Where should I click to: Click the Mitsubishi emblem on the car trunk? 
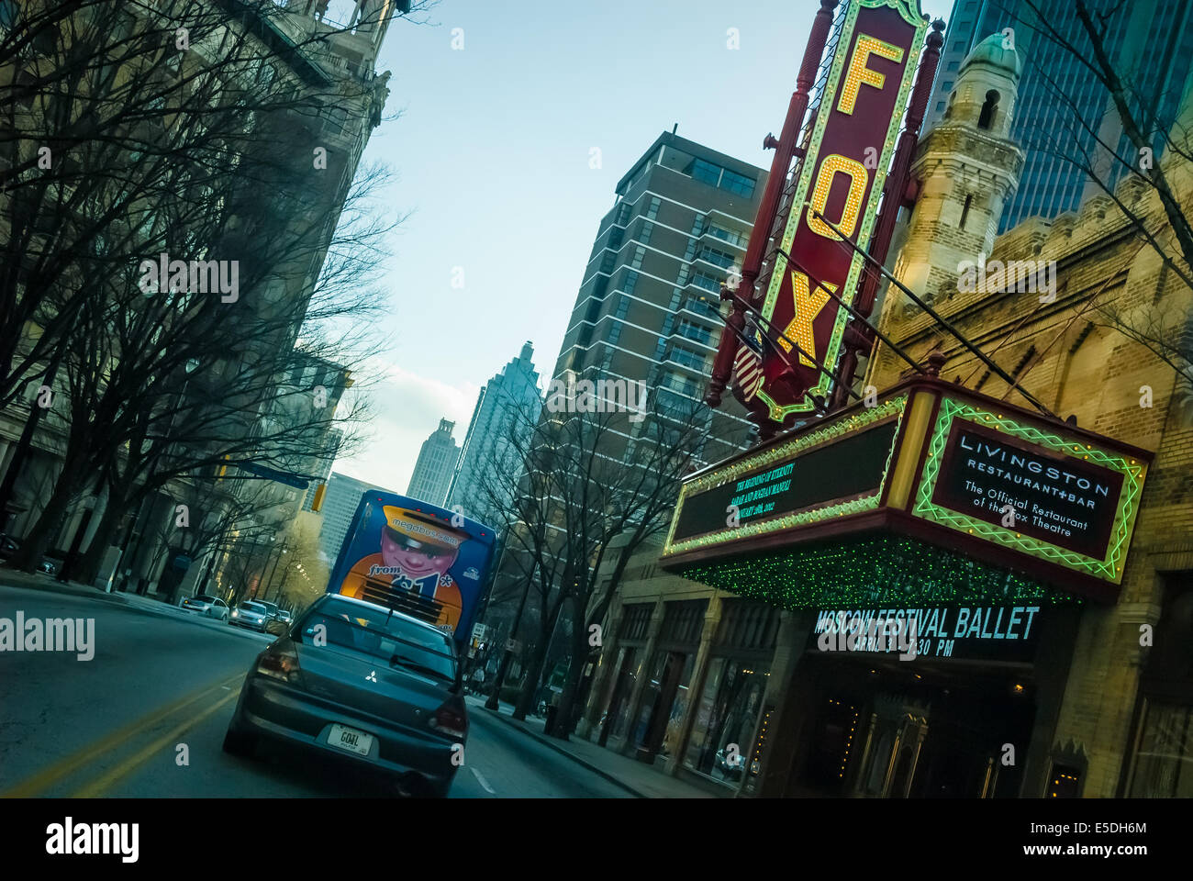[x=373, y=675]
